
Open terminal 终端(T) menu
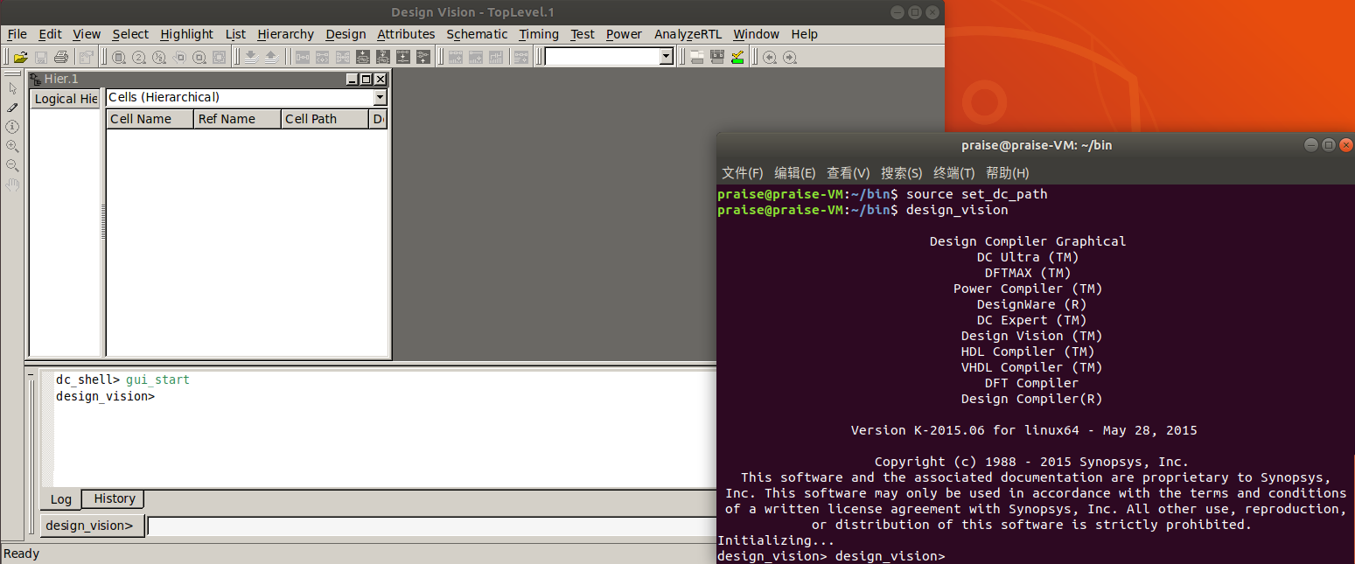pyautogui.click(x=953, y=173)
